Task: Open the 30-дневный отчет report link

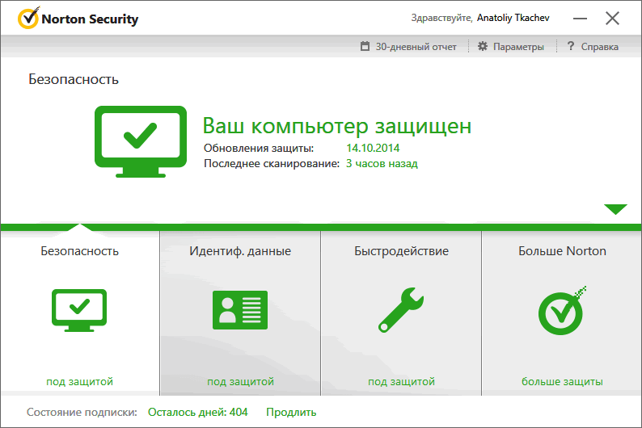Action: tap(416, 47)
